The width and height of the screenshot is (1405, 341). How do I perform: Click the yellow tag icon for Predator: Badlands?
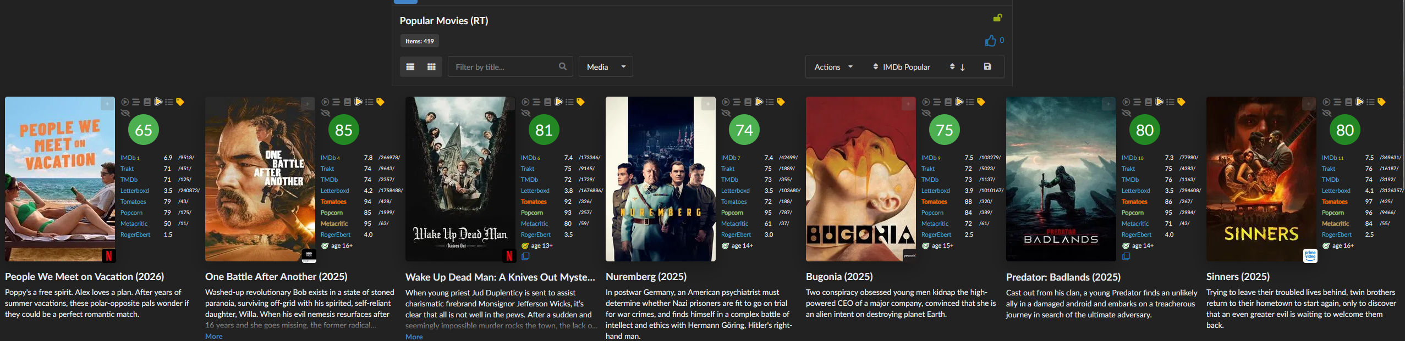pos(1181,102)
